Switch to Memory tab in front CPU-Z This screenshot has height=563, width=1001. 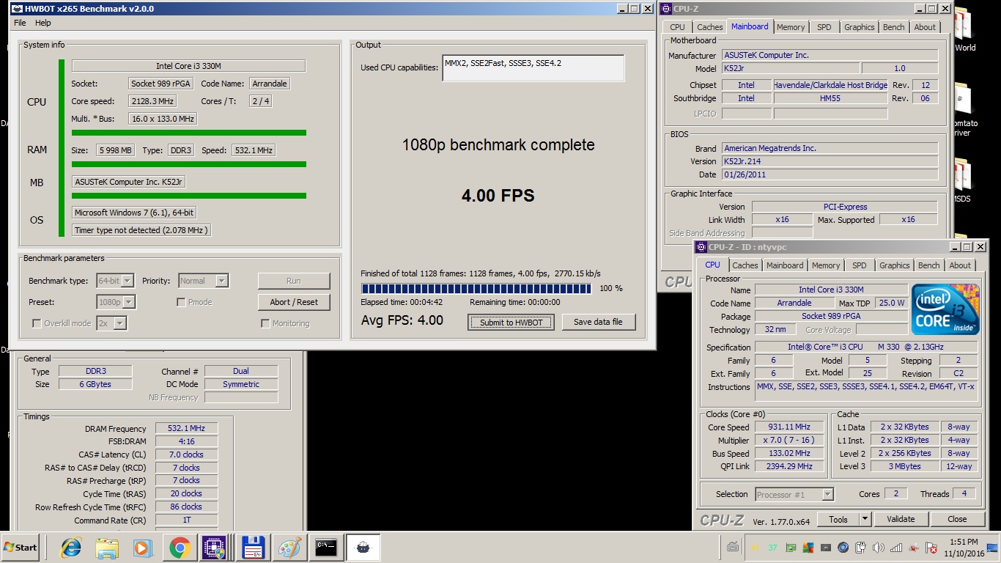click(826, 265)
